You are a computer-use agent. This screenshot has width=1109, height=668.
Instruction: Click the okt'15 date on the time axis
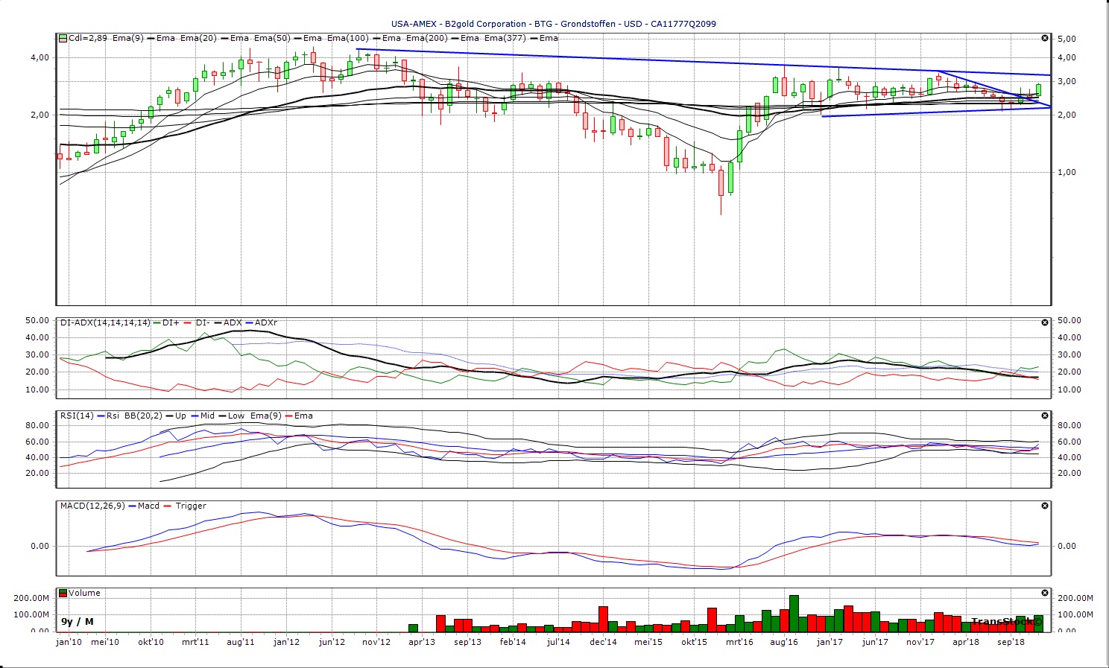694,642
